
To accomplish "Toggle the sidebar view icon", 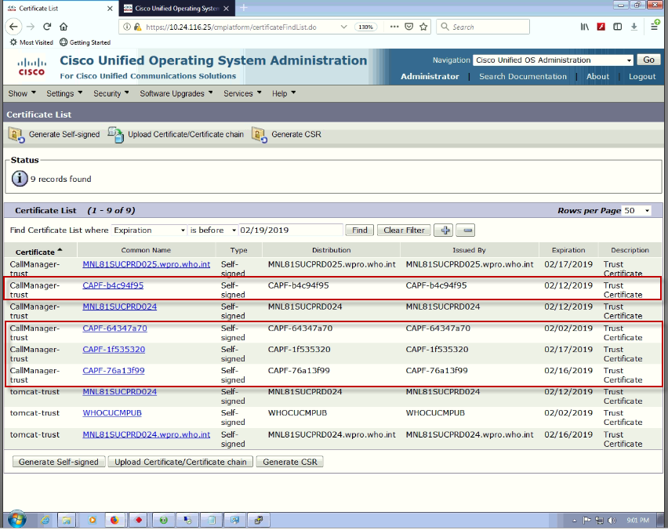I will tap(617, 27).
